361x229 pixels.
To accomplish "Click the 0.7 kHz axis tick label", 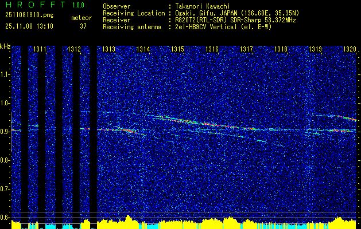I will click(x=5, y=189).
